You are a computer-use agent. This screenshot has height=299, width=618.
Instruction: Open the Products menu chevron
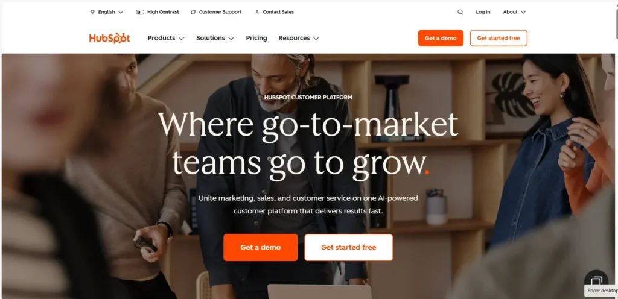(x=181, y=39)
